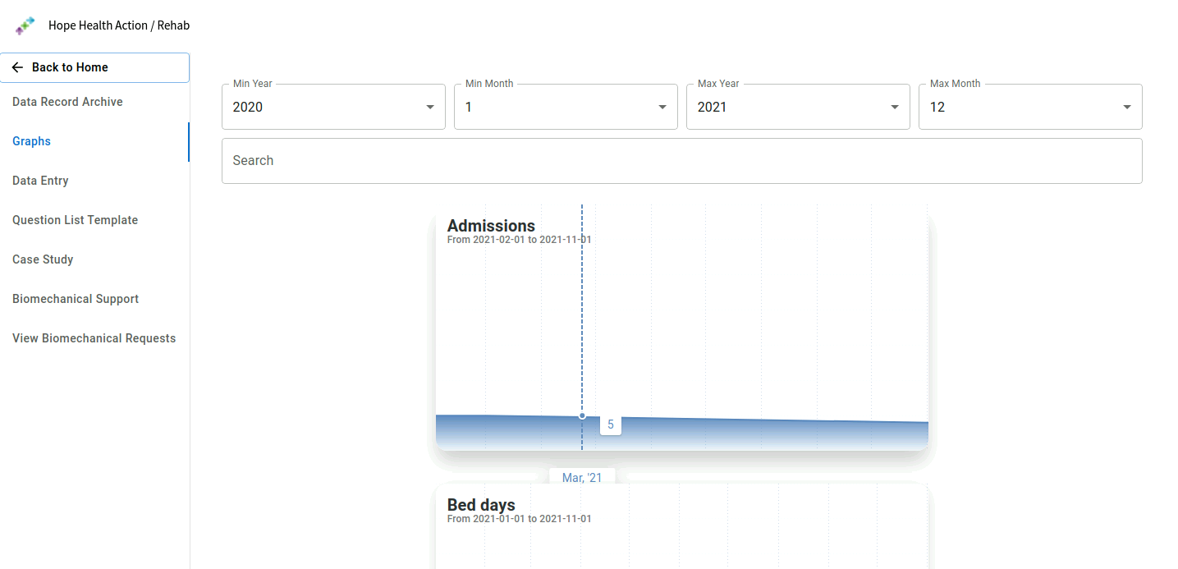Click the Back to Home button
Screen dimensions: 1178x569
94,67
